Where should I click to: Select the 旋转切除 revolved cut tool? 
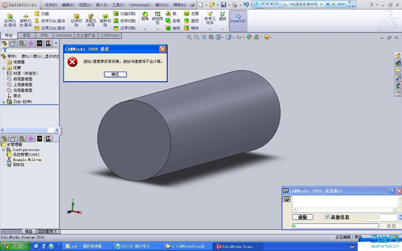[105, 20]
